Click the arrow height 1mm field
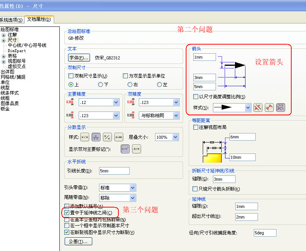 point(205,57)
